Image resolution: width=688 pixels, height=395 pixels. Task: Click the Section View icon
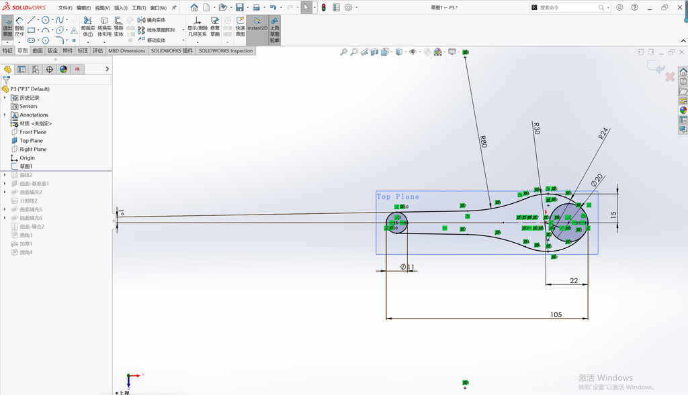[x=374, y=52]
